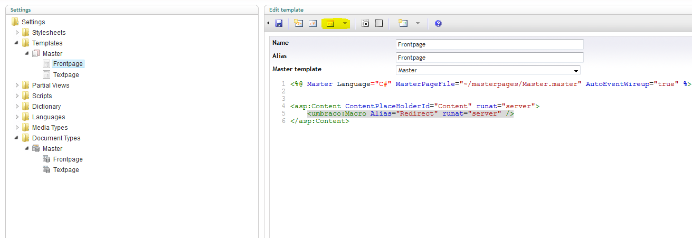Expand the Partial Views node arrow
692x238 pixels.
pos(17,85)
